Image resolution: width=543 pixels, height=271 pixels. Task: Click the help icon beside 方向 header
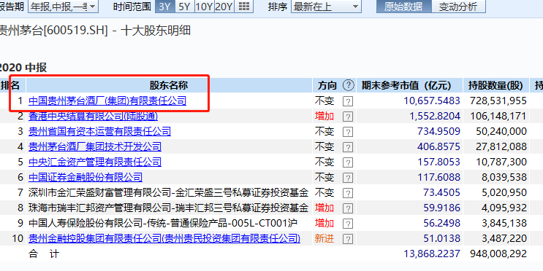point(349,85)
